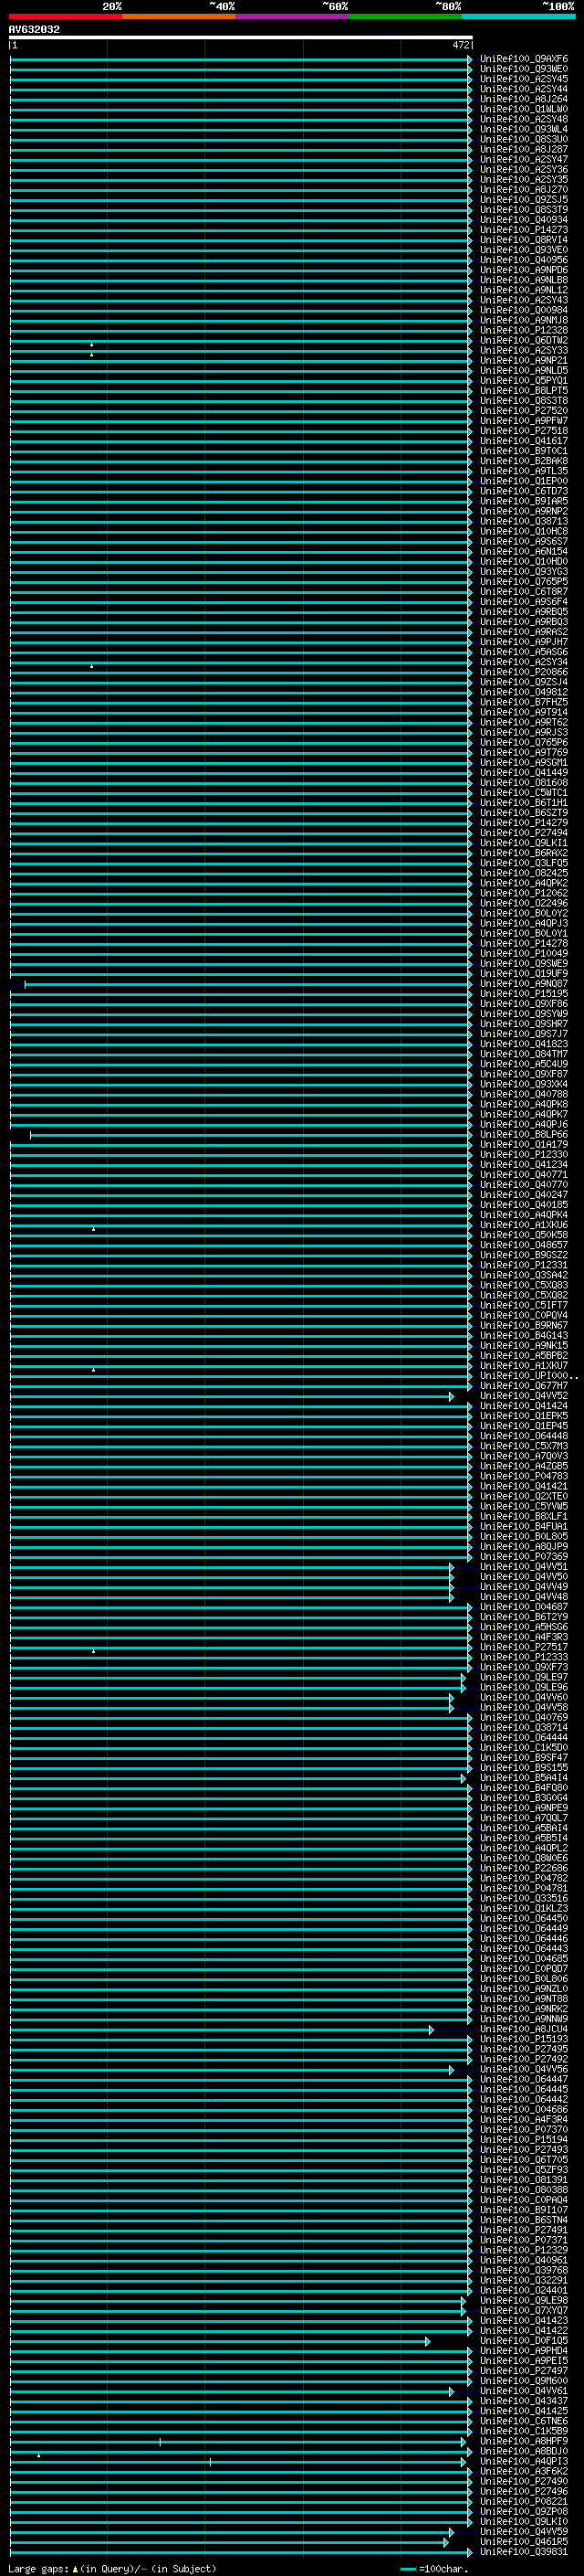
Task: Click the red 20% identity color bar
Action: pyautogui.click(x=65, y=16)
